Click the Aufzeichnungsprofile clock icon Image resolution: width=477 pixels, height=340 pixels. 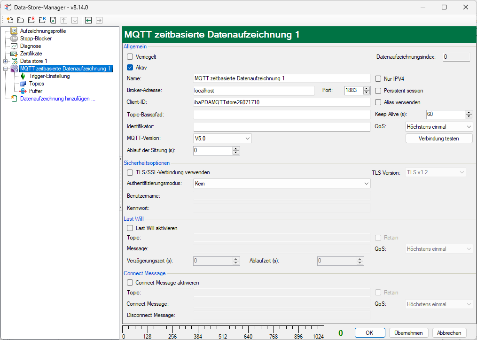(x=14, y=31)
